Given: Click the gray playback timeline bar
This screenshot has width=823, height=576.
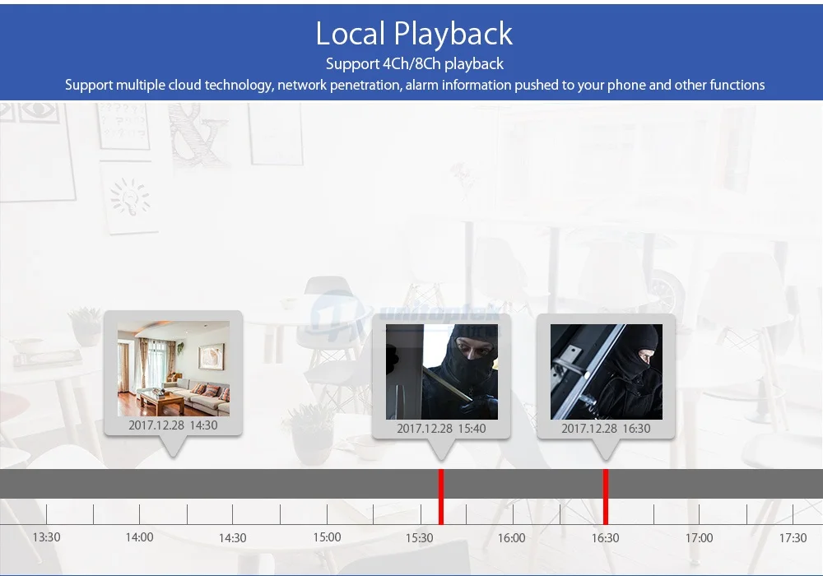Looking at the screenshot, I should tap(411, 484).
